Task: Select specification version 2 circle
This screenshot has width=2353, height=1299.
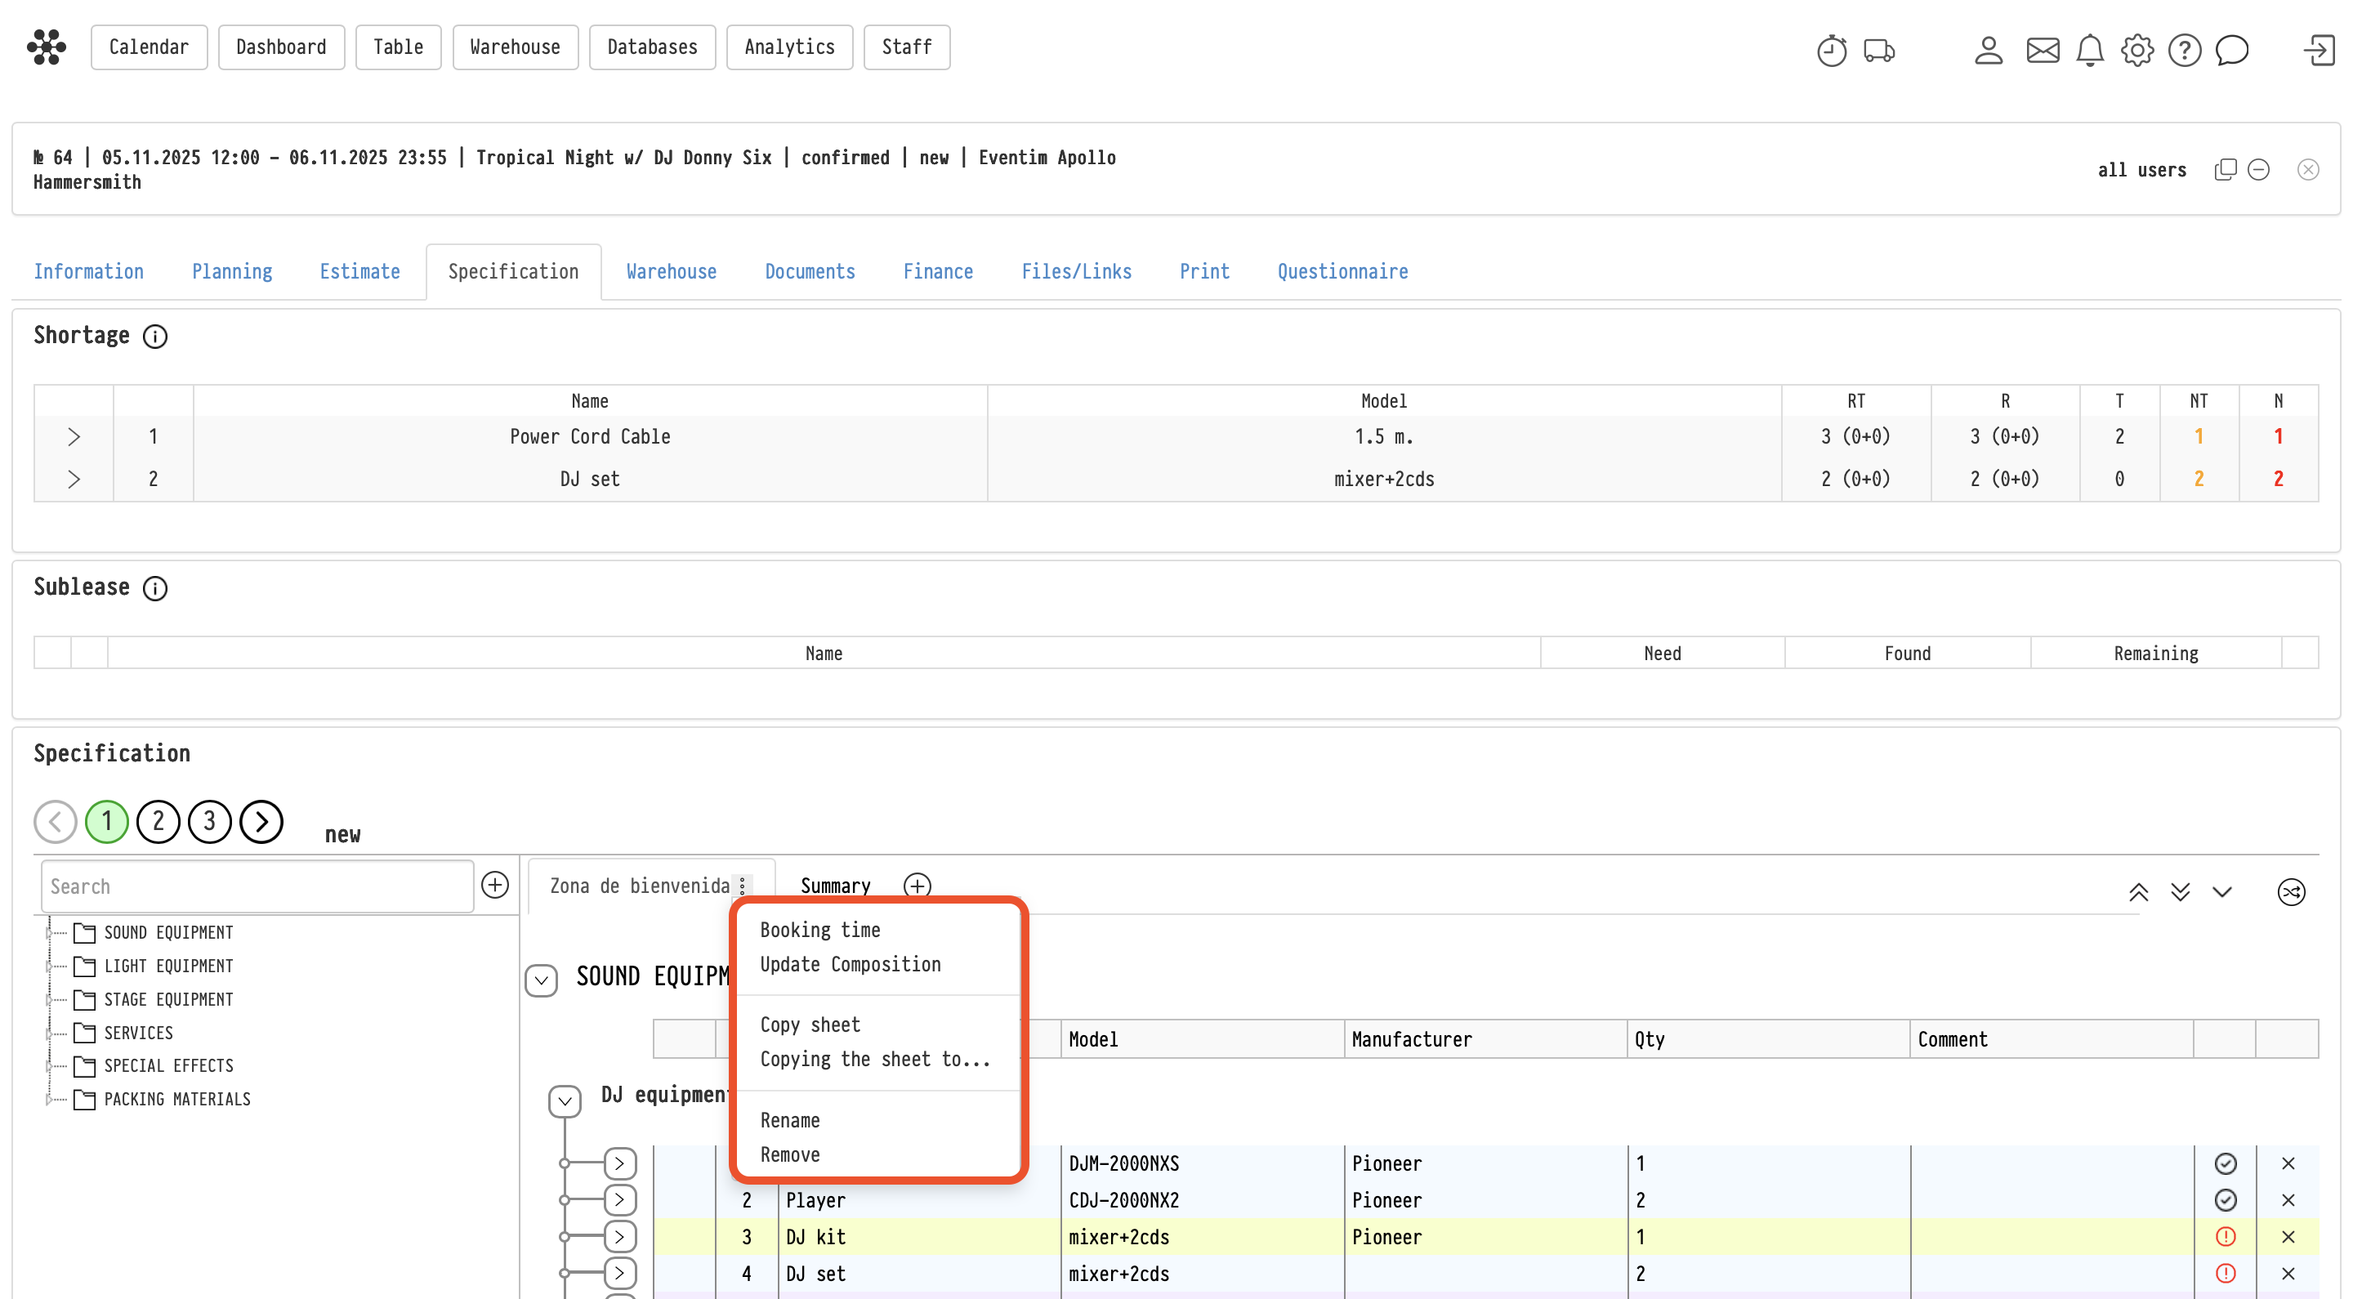Action: (158, 821)
